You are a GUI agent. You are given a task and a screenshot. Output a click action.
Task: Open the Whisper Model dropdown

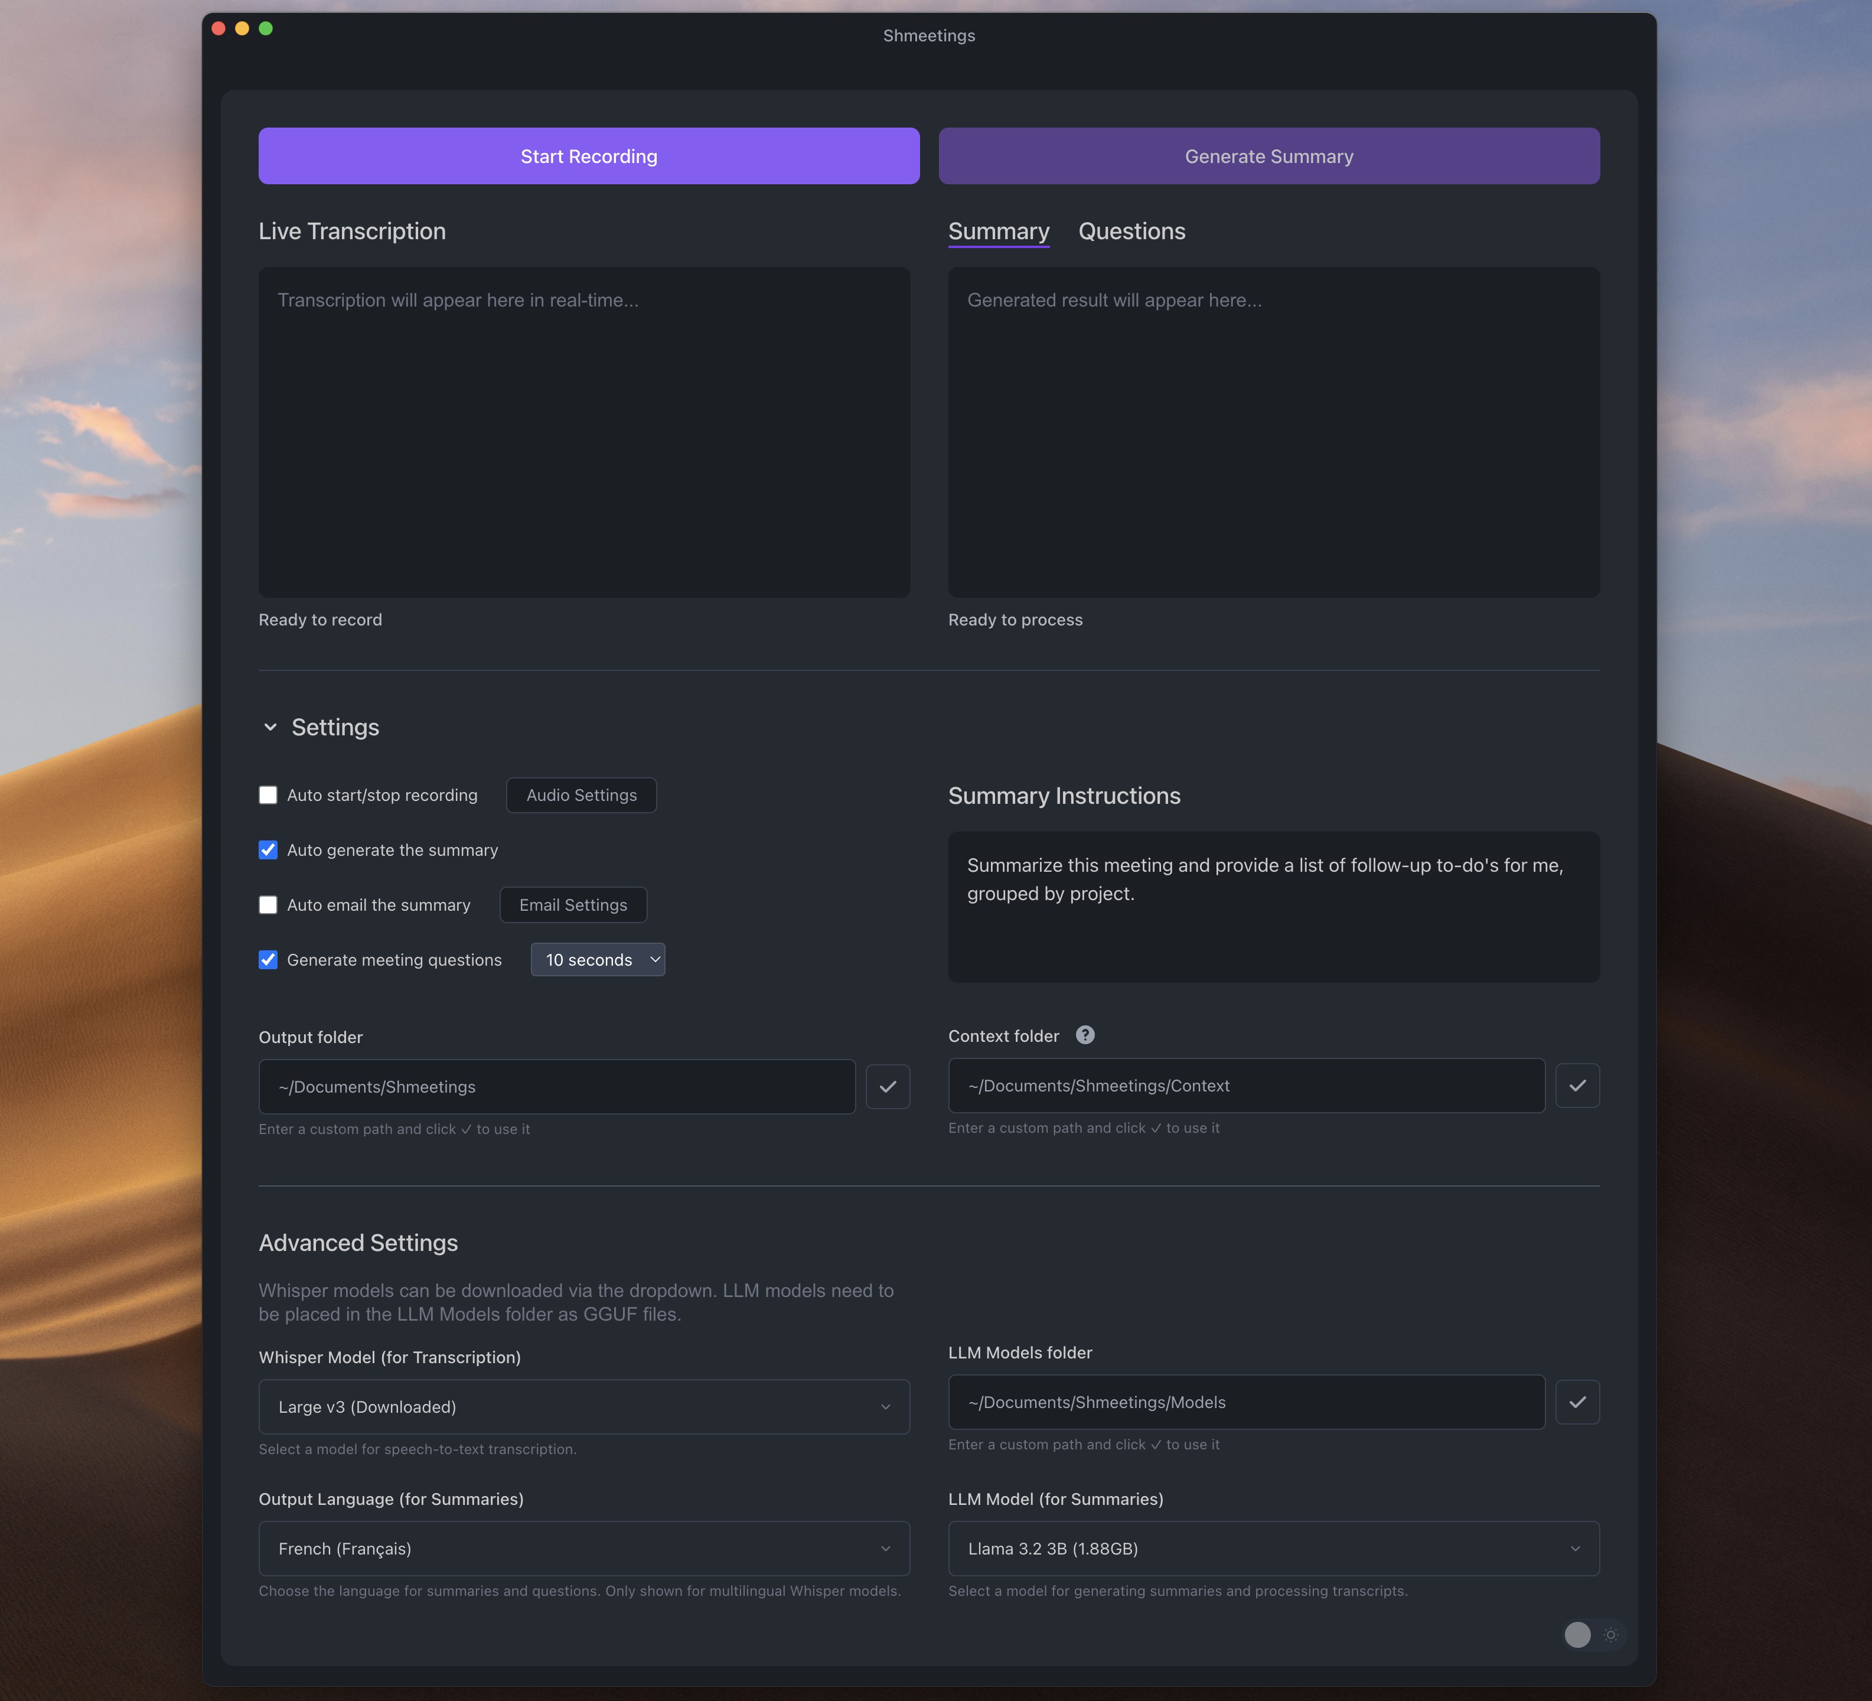tap(584, 1407)
